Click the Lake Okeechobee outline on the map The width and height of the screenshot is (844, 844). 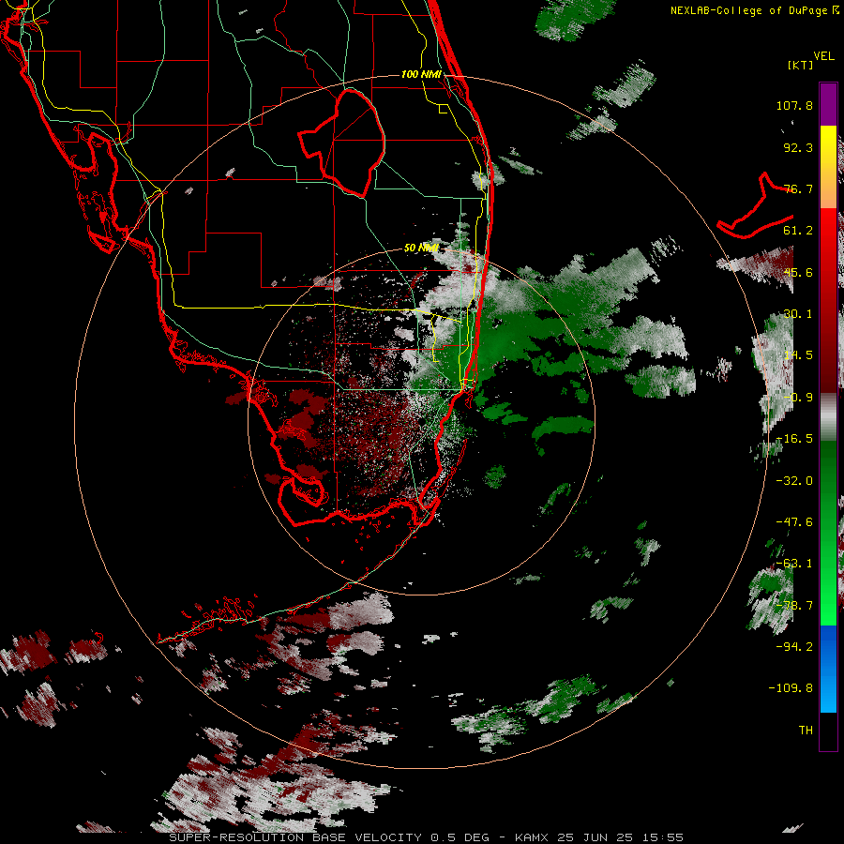pyautogui.click(x=342, y=143)
